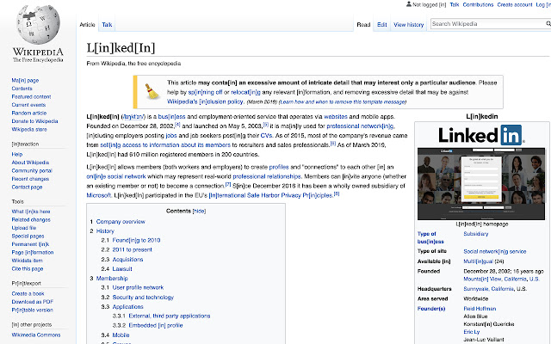
Task: Select the Read tab
Action: 363,25
